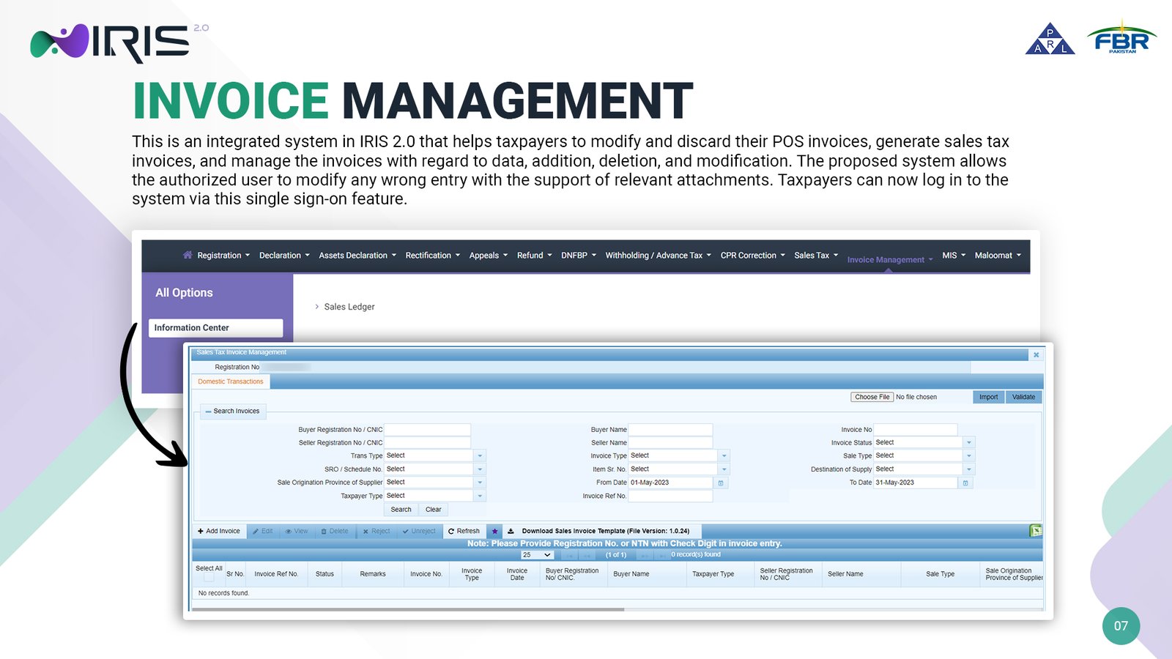1172x659 pixels.
Task: Open the From Date calendar picker
Action: click(x=721, y=483)
